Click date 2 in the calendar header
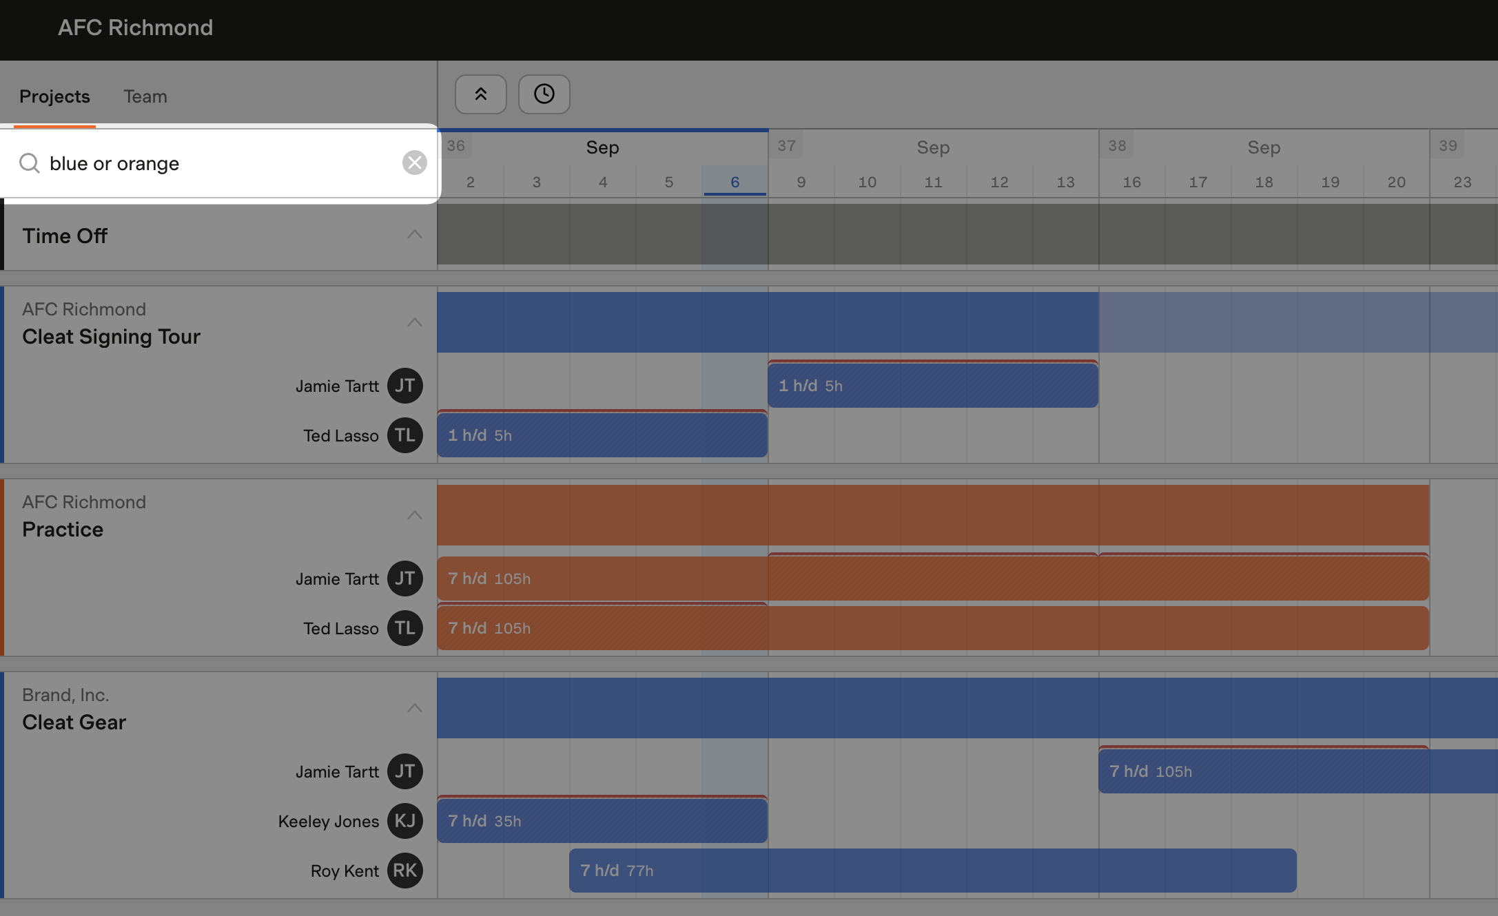The image size is (1498, 916). coord(471,182)
